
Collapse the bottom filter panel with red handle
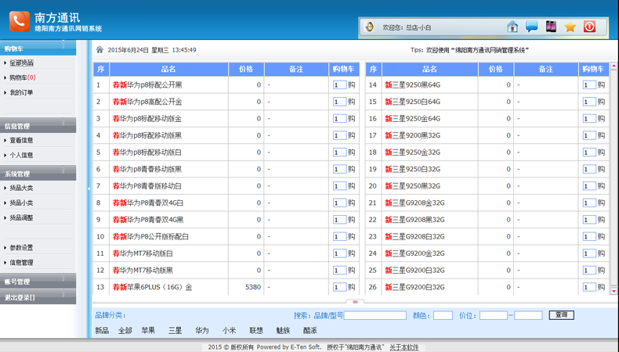354,302
